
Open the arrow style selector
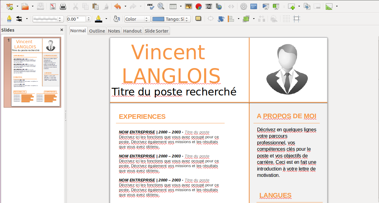[x=19, y=19]
